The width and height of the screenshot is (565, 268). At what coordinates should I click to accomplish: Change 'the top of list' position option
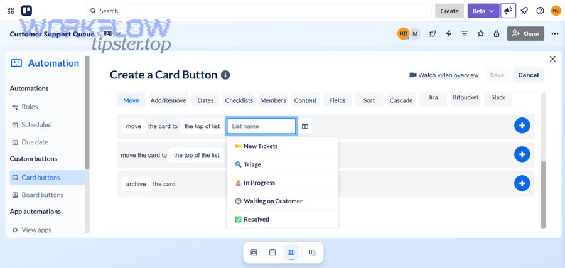(x=202, y=126)
